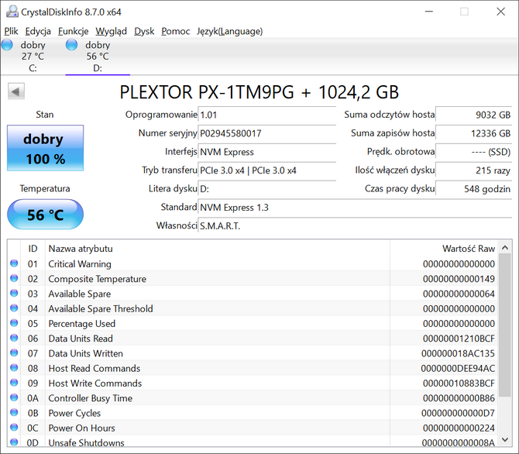The height and width of the screenshot is (454, 519).
Task: Click status orb of Controller Busy Time row
Action: coord(14,397)
